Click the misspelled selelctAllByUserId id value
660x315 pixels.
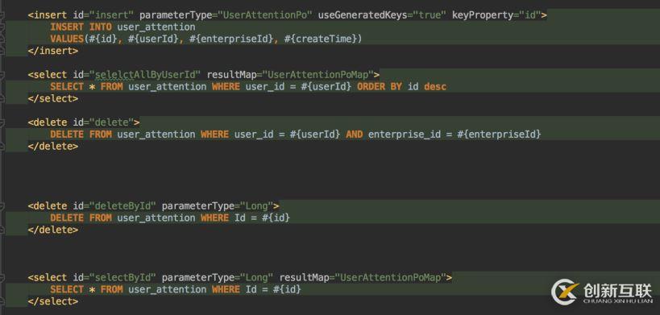tap(147, 75)
